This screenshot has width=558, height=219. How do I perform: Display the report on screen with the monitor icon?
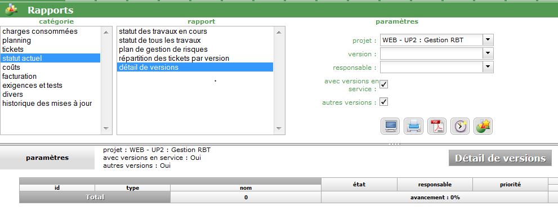tap(390, 126)
